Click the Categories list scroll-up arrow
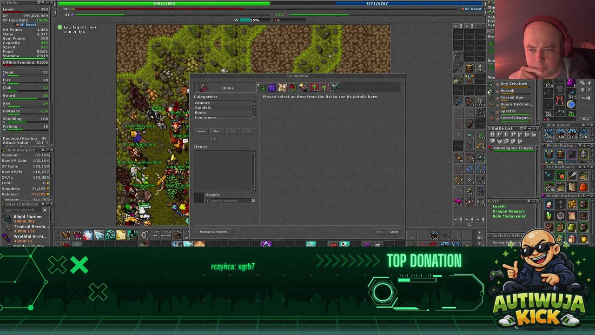The width and height of the screenshot is (595, 335). [254, 102]
